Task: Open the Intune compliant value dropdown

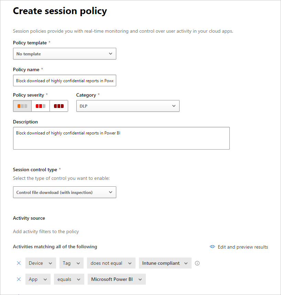Action: coord(165,263)
